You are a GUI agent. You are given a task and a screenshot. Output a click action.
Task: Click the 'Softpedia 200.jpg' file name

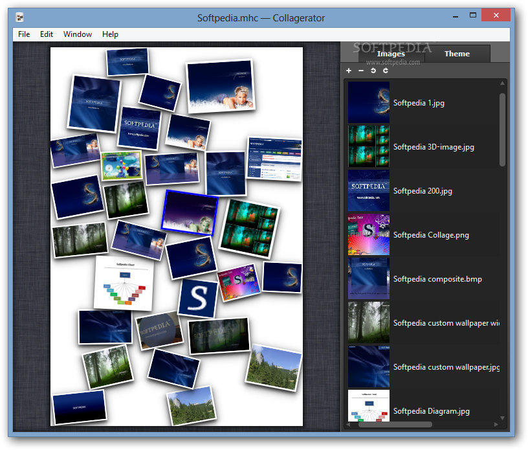423,191
